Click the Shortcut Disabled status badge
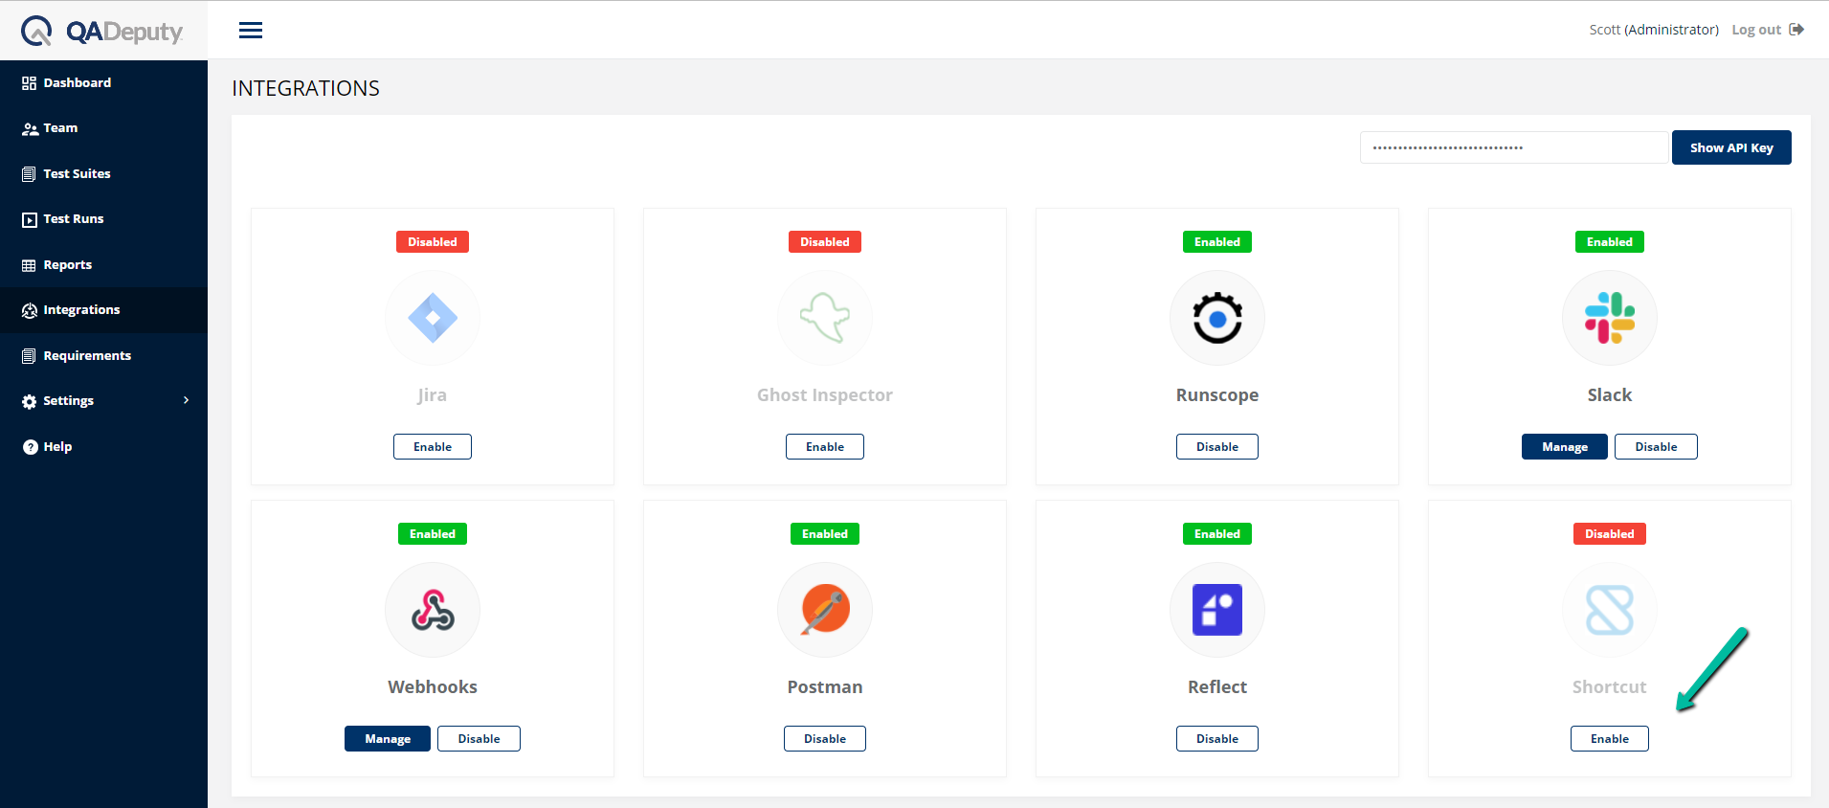 tap(1610, 534)
